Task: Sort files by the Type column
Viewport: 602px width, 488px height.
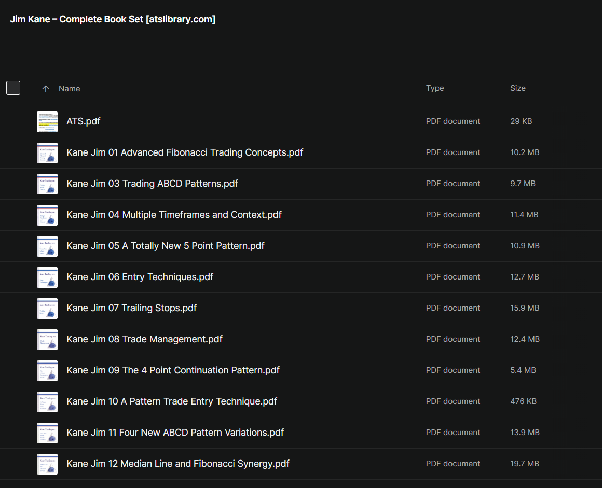Action: coord(435,88)
